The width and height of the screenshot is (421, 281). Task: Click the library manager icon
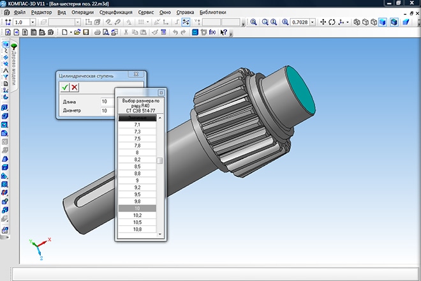click(195, 33)
